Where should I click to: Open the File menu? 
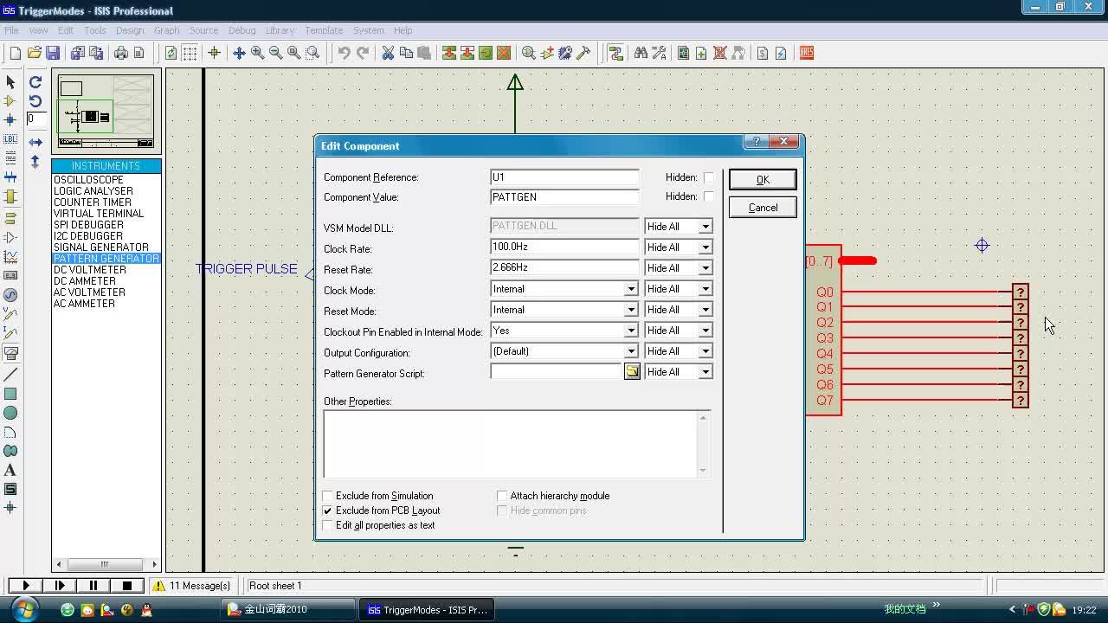[x=11, y=30]
